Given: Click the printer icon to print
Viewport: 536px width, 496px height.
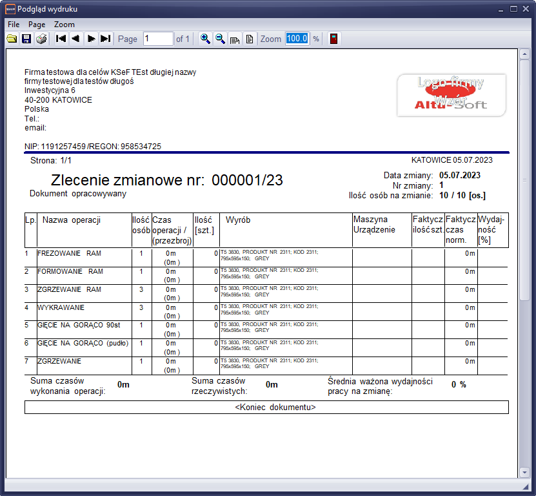Looking at the screenshot, I should coord(41,39).
